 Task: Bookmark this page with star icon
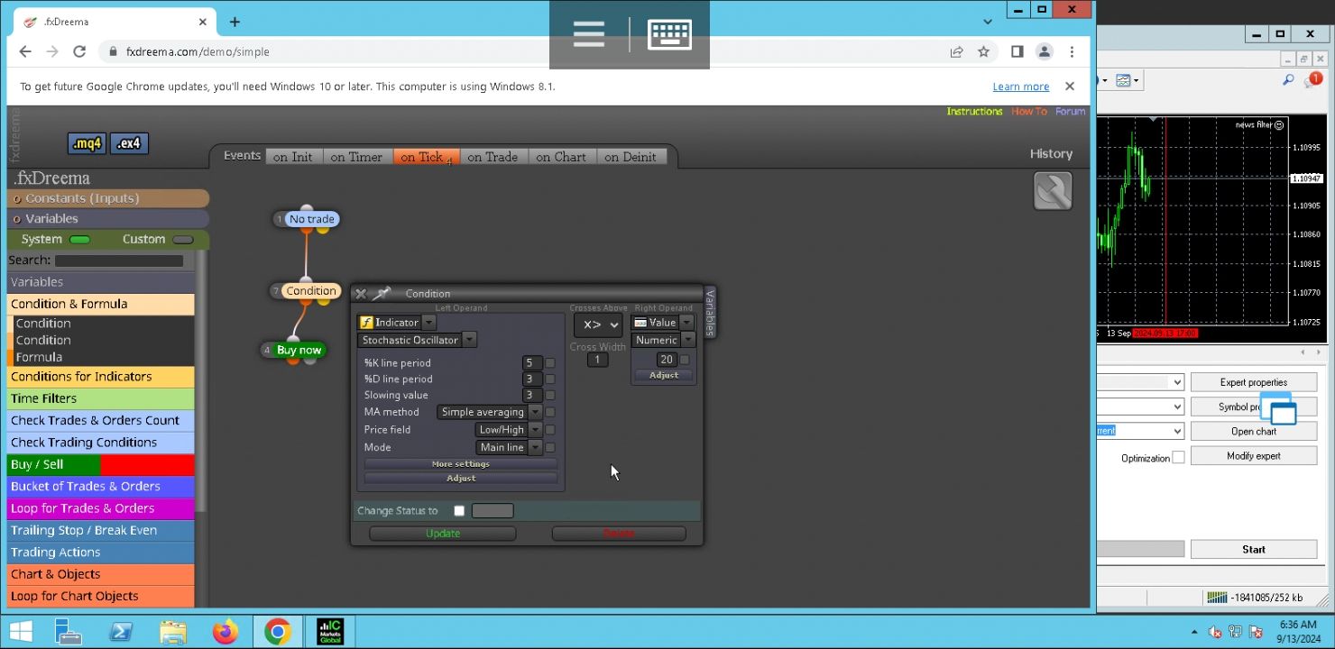(983, 51)
